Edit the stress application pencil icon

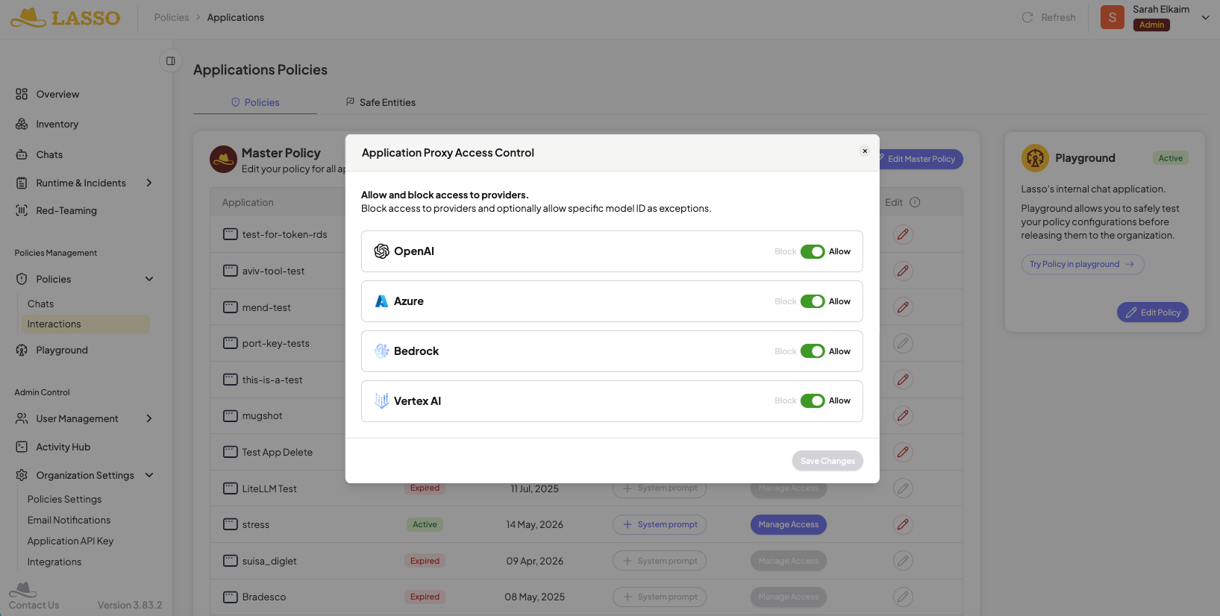tap(903, 524)
